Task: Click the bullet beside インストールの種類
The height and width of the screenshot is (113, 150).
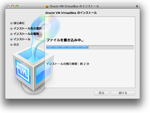Action: pyautogui.click(x=11, y=34)
